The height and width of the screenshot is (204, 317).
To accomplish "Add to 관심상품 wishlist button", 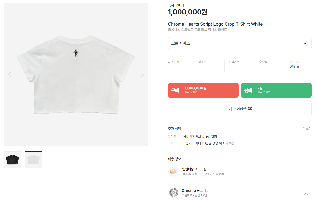I will (x=240, y=109).
